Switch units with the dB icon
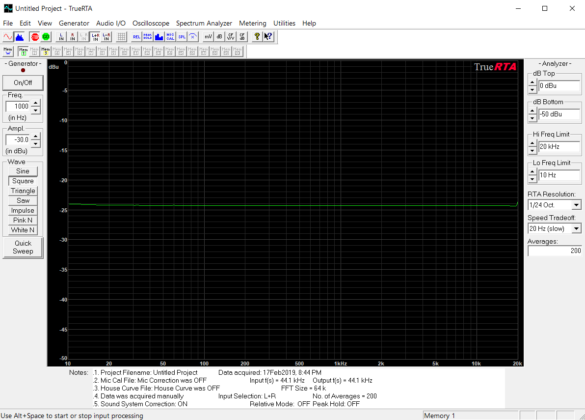This screenshot has height=420, width=585. click(219, 36)
